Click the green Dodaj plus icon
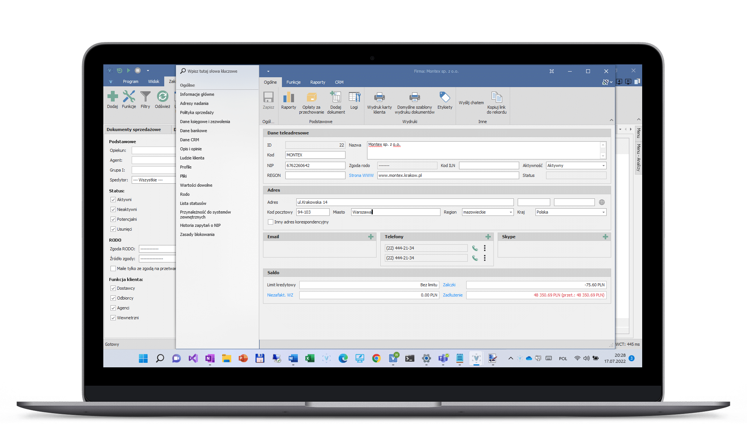The height and width of the screenshot is (448, 747). 112,97
